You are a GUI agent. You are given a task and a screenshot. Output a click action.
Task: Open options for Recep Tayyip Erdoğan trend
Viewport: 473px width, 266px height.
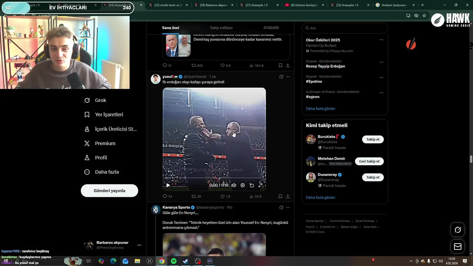[381, 62]
